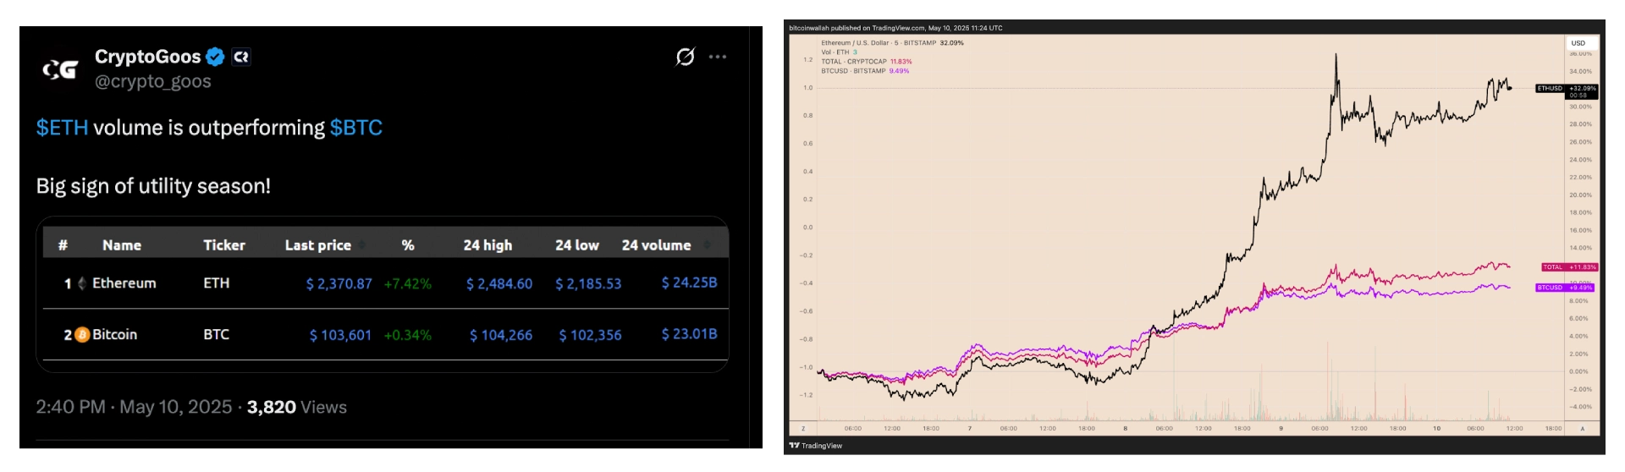
Task: Open the @crypto_goos handle link
Action: 153,81
